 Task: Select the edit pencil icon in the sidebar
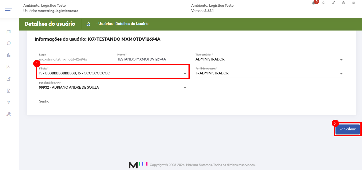point(8,79)
